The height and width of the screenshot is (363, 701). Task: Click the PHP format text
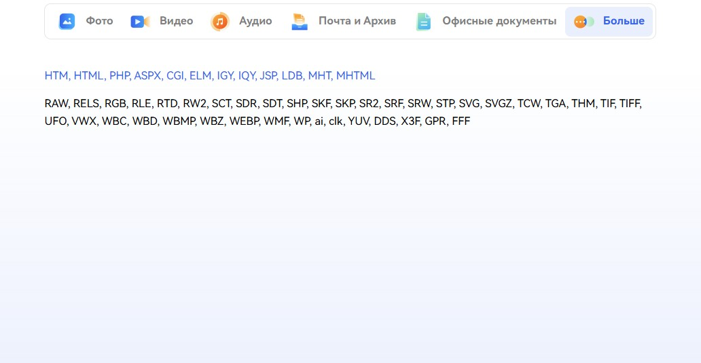coord(120,76)
